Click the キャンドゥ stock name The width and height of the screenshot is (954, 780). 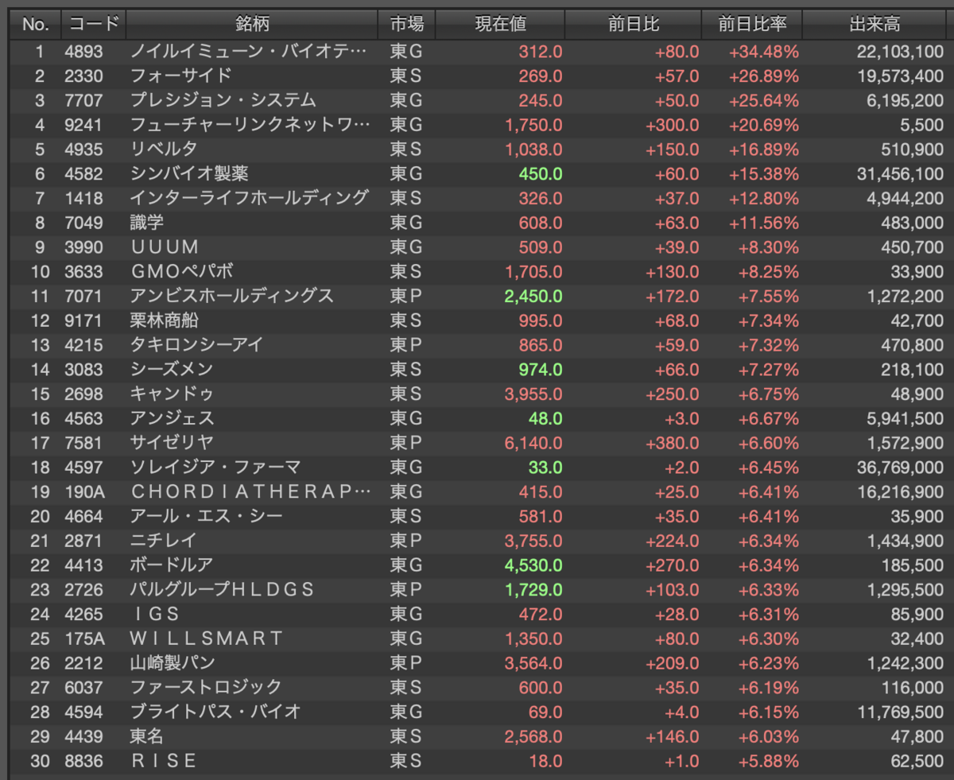pyautogui.click(x=173, y=394)
